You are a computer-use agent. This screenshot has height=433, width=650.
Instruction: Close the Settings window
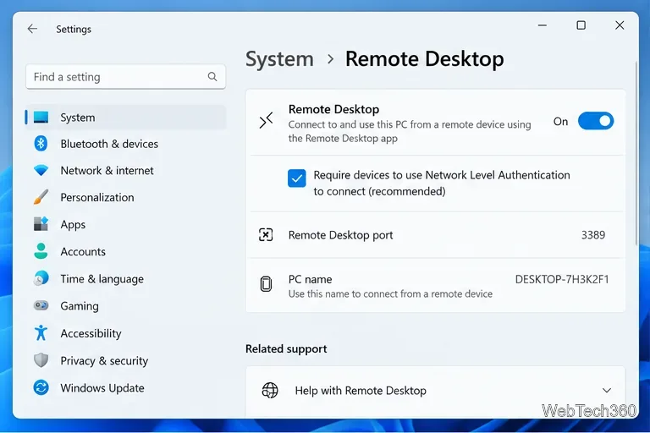point(620,25)
